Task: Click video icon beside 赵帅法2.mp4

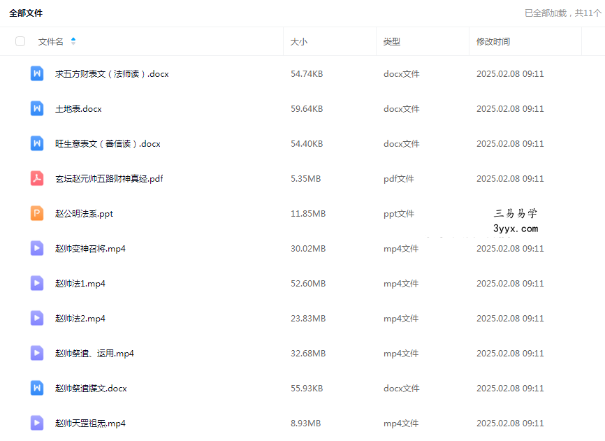Action: click(37, 318)
